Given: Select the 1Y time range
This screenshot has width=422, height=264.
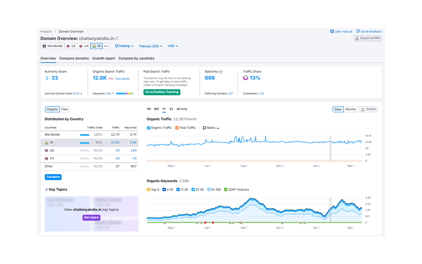Looking at the screenshot, I should [x=164, y=109].
